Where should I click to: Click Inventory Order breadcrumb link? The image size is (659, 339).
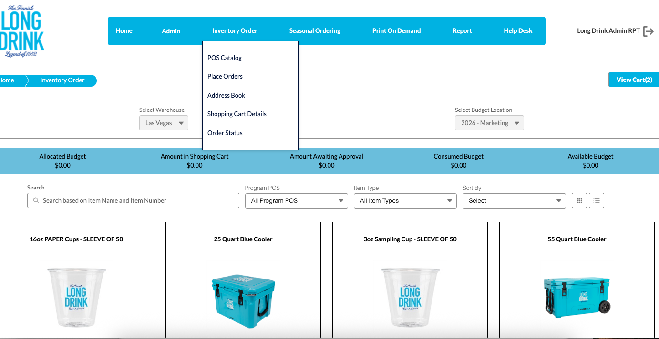pos(62,80)
